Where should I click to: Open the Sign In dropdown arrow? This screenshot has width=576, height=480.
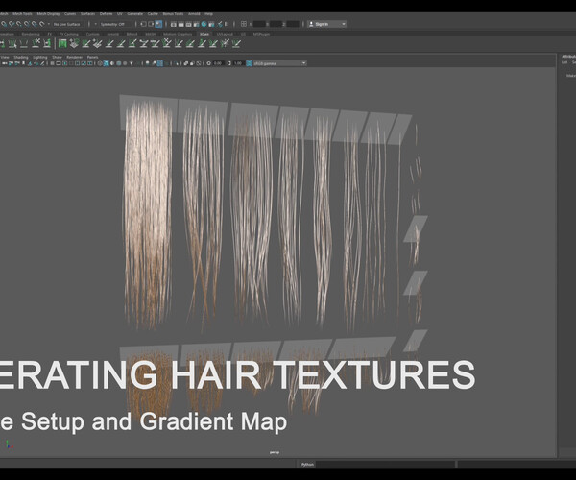[x=344, y=24]
